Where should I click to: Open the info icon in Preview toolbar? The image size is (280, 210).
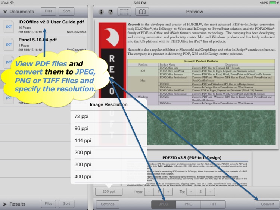click(x=101, y=12)
